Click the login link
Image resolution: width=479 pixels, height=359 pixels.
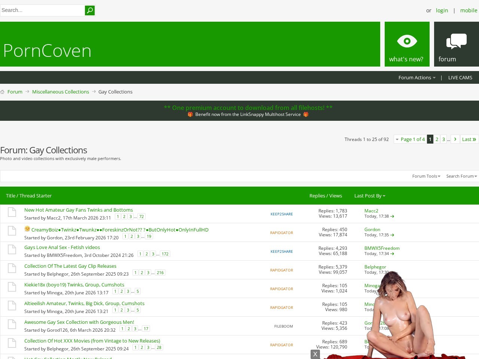[442, 10]
